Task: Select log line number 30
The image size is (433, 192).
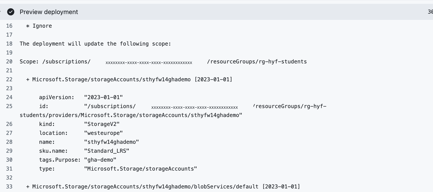Action: [x=9, y=160]
